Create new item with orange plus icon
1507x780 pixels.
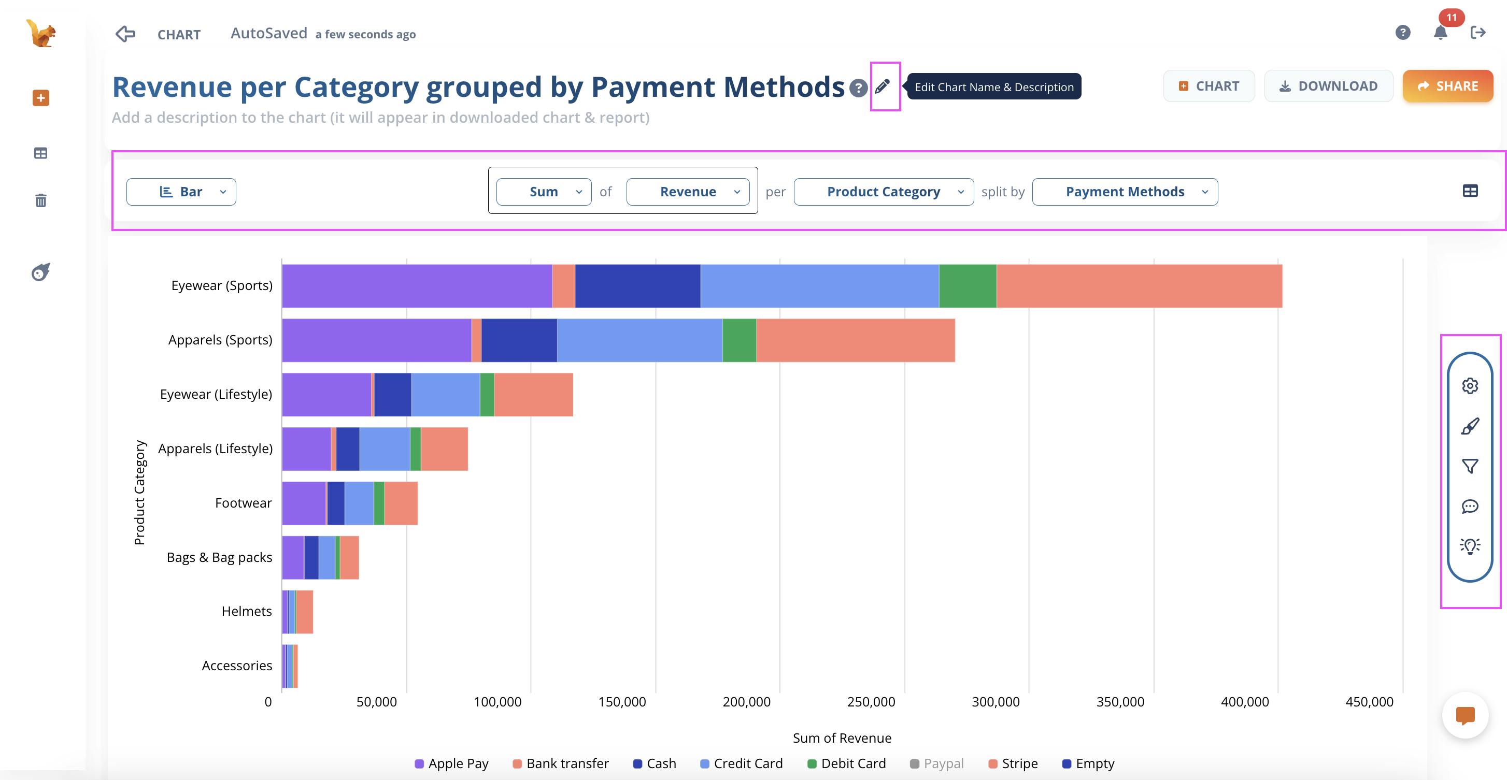pos(40,98)
